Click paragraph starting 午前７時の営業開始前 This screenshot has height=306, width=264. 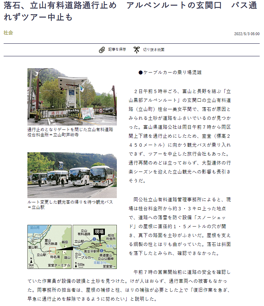click(x=129, y=285)
